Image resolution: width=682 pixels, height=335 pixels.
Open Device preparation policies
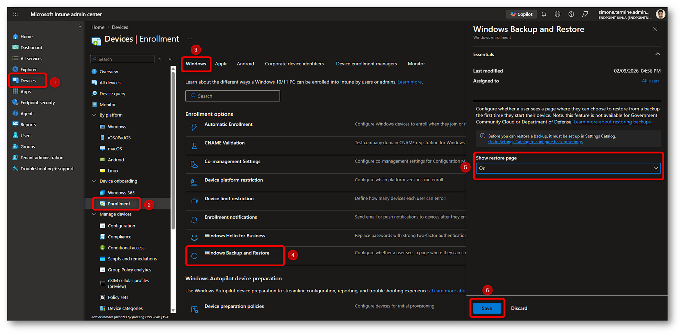tap(234, 306)
